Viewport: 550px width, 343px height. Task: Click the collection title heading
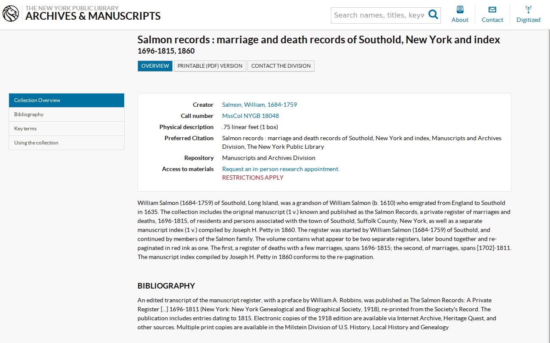tap(319, 40)
